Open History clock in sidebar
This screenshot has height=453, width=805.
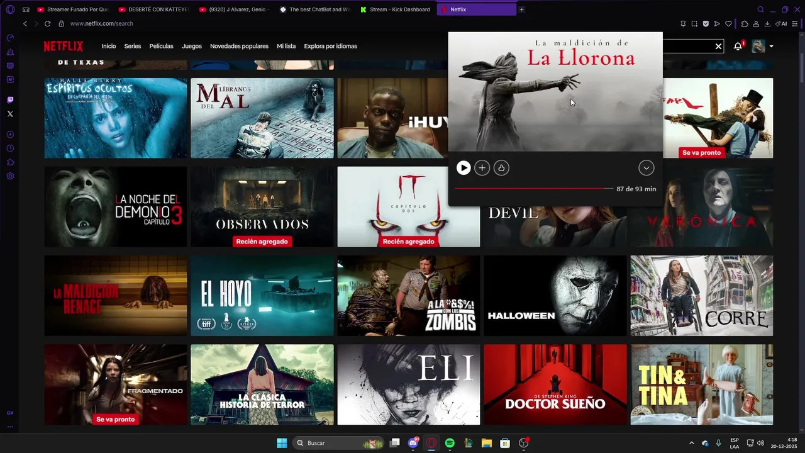coord(10,148)
